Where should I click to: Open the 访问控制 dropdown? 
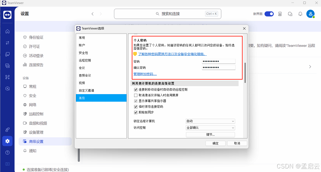click(x=210, y=128)
